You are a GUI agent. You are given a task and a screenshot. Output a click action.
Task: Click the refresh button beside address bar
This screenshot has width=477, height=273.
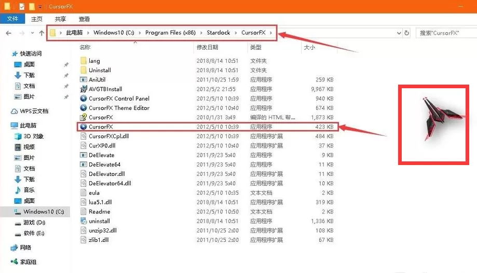coord(407,33)
